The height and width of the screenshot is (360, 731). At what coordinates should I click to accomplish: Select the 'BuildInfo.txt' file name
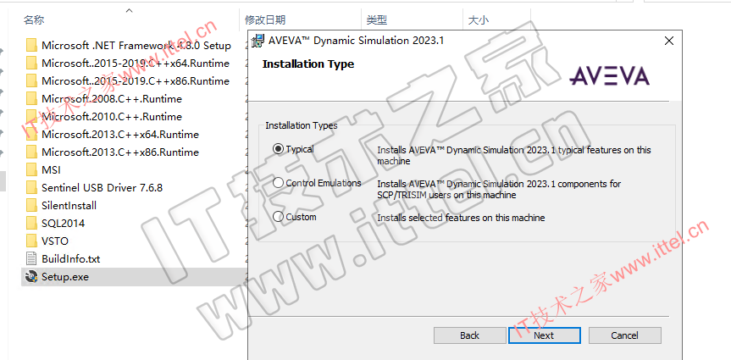(71, 259)
